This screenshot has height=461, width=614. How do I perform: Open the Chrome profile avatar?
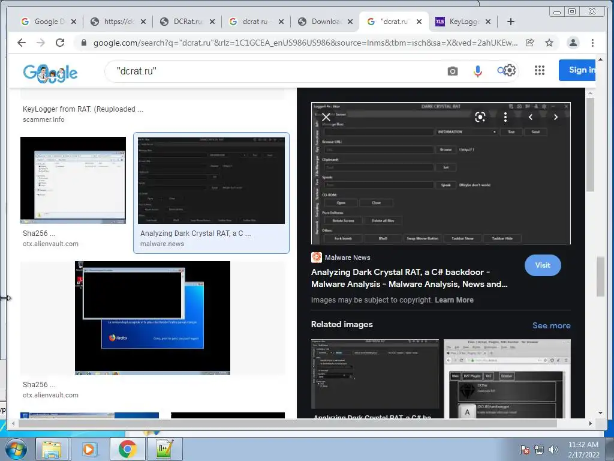click(x=573, y=43)
